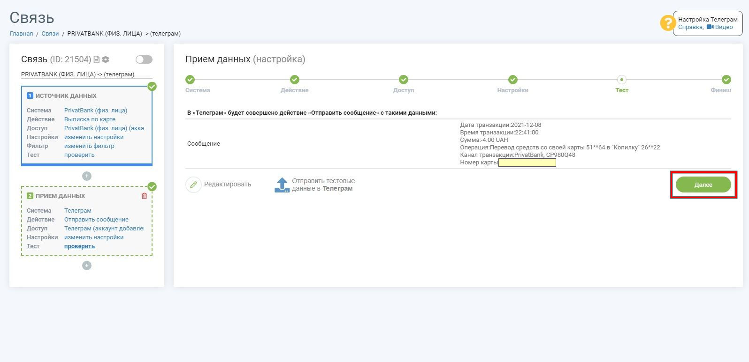Open the Видео help link
749x362 pixels.
pos(724,27)
